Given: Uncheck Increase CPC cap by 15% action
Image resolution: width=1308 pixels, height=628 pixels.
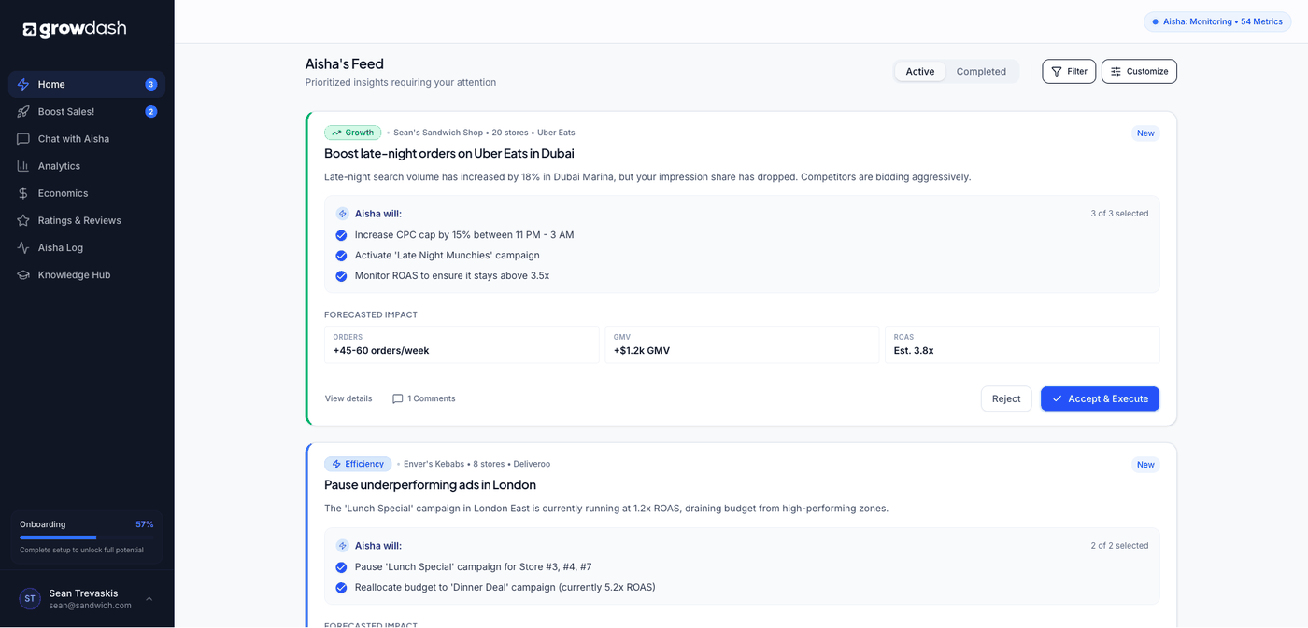Looking at the screenshot, I should [341, 235].
